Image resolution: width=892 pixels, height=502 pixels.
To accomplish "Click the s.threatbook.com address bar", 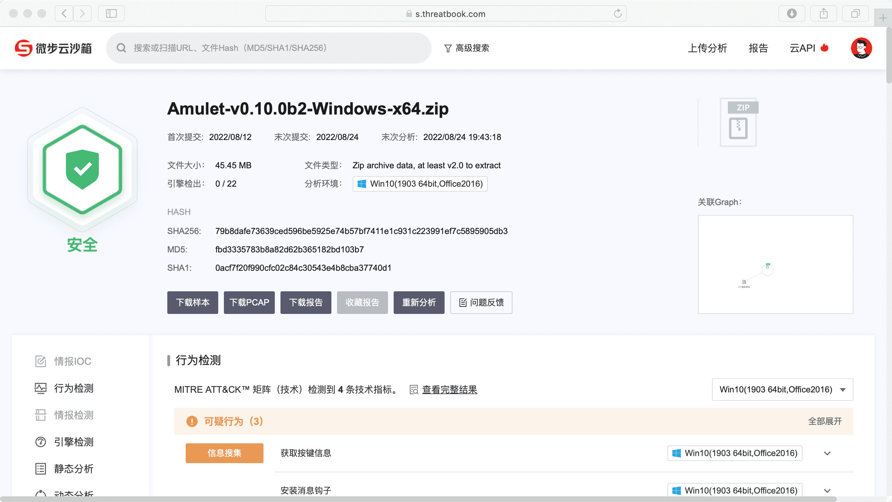I will coord(446,13).
